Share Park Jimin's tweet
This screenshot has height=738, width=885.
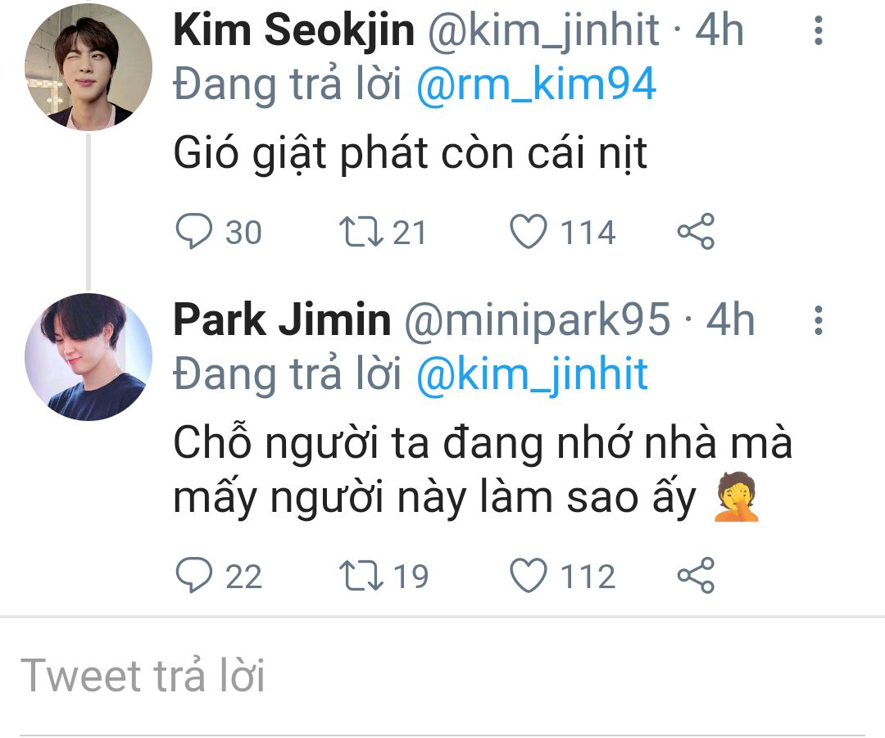point(696,576)
